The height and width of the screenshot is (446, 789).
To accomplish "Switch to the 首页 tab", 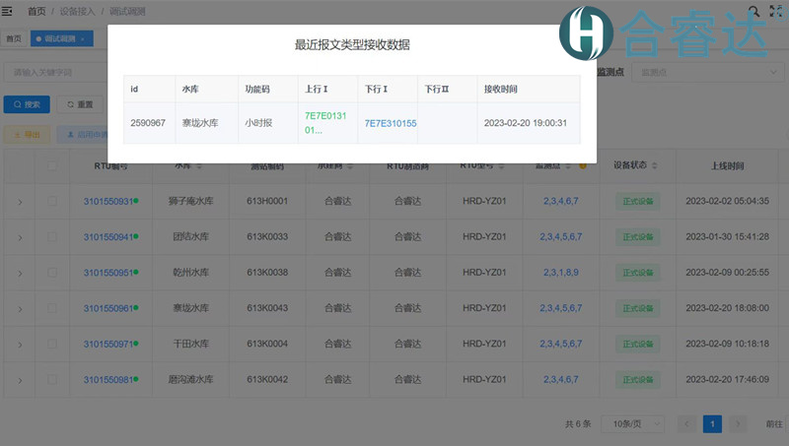I will (x=14, y=38).
